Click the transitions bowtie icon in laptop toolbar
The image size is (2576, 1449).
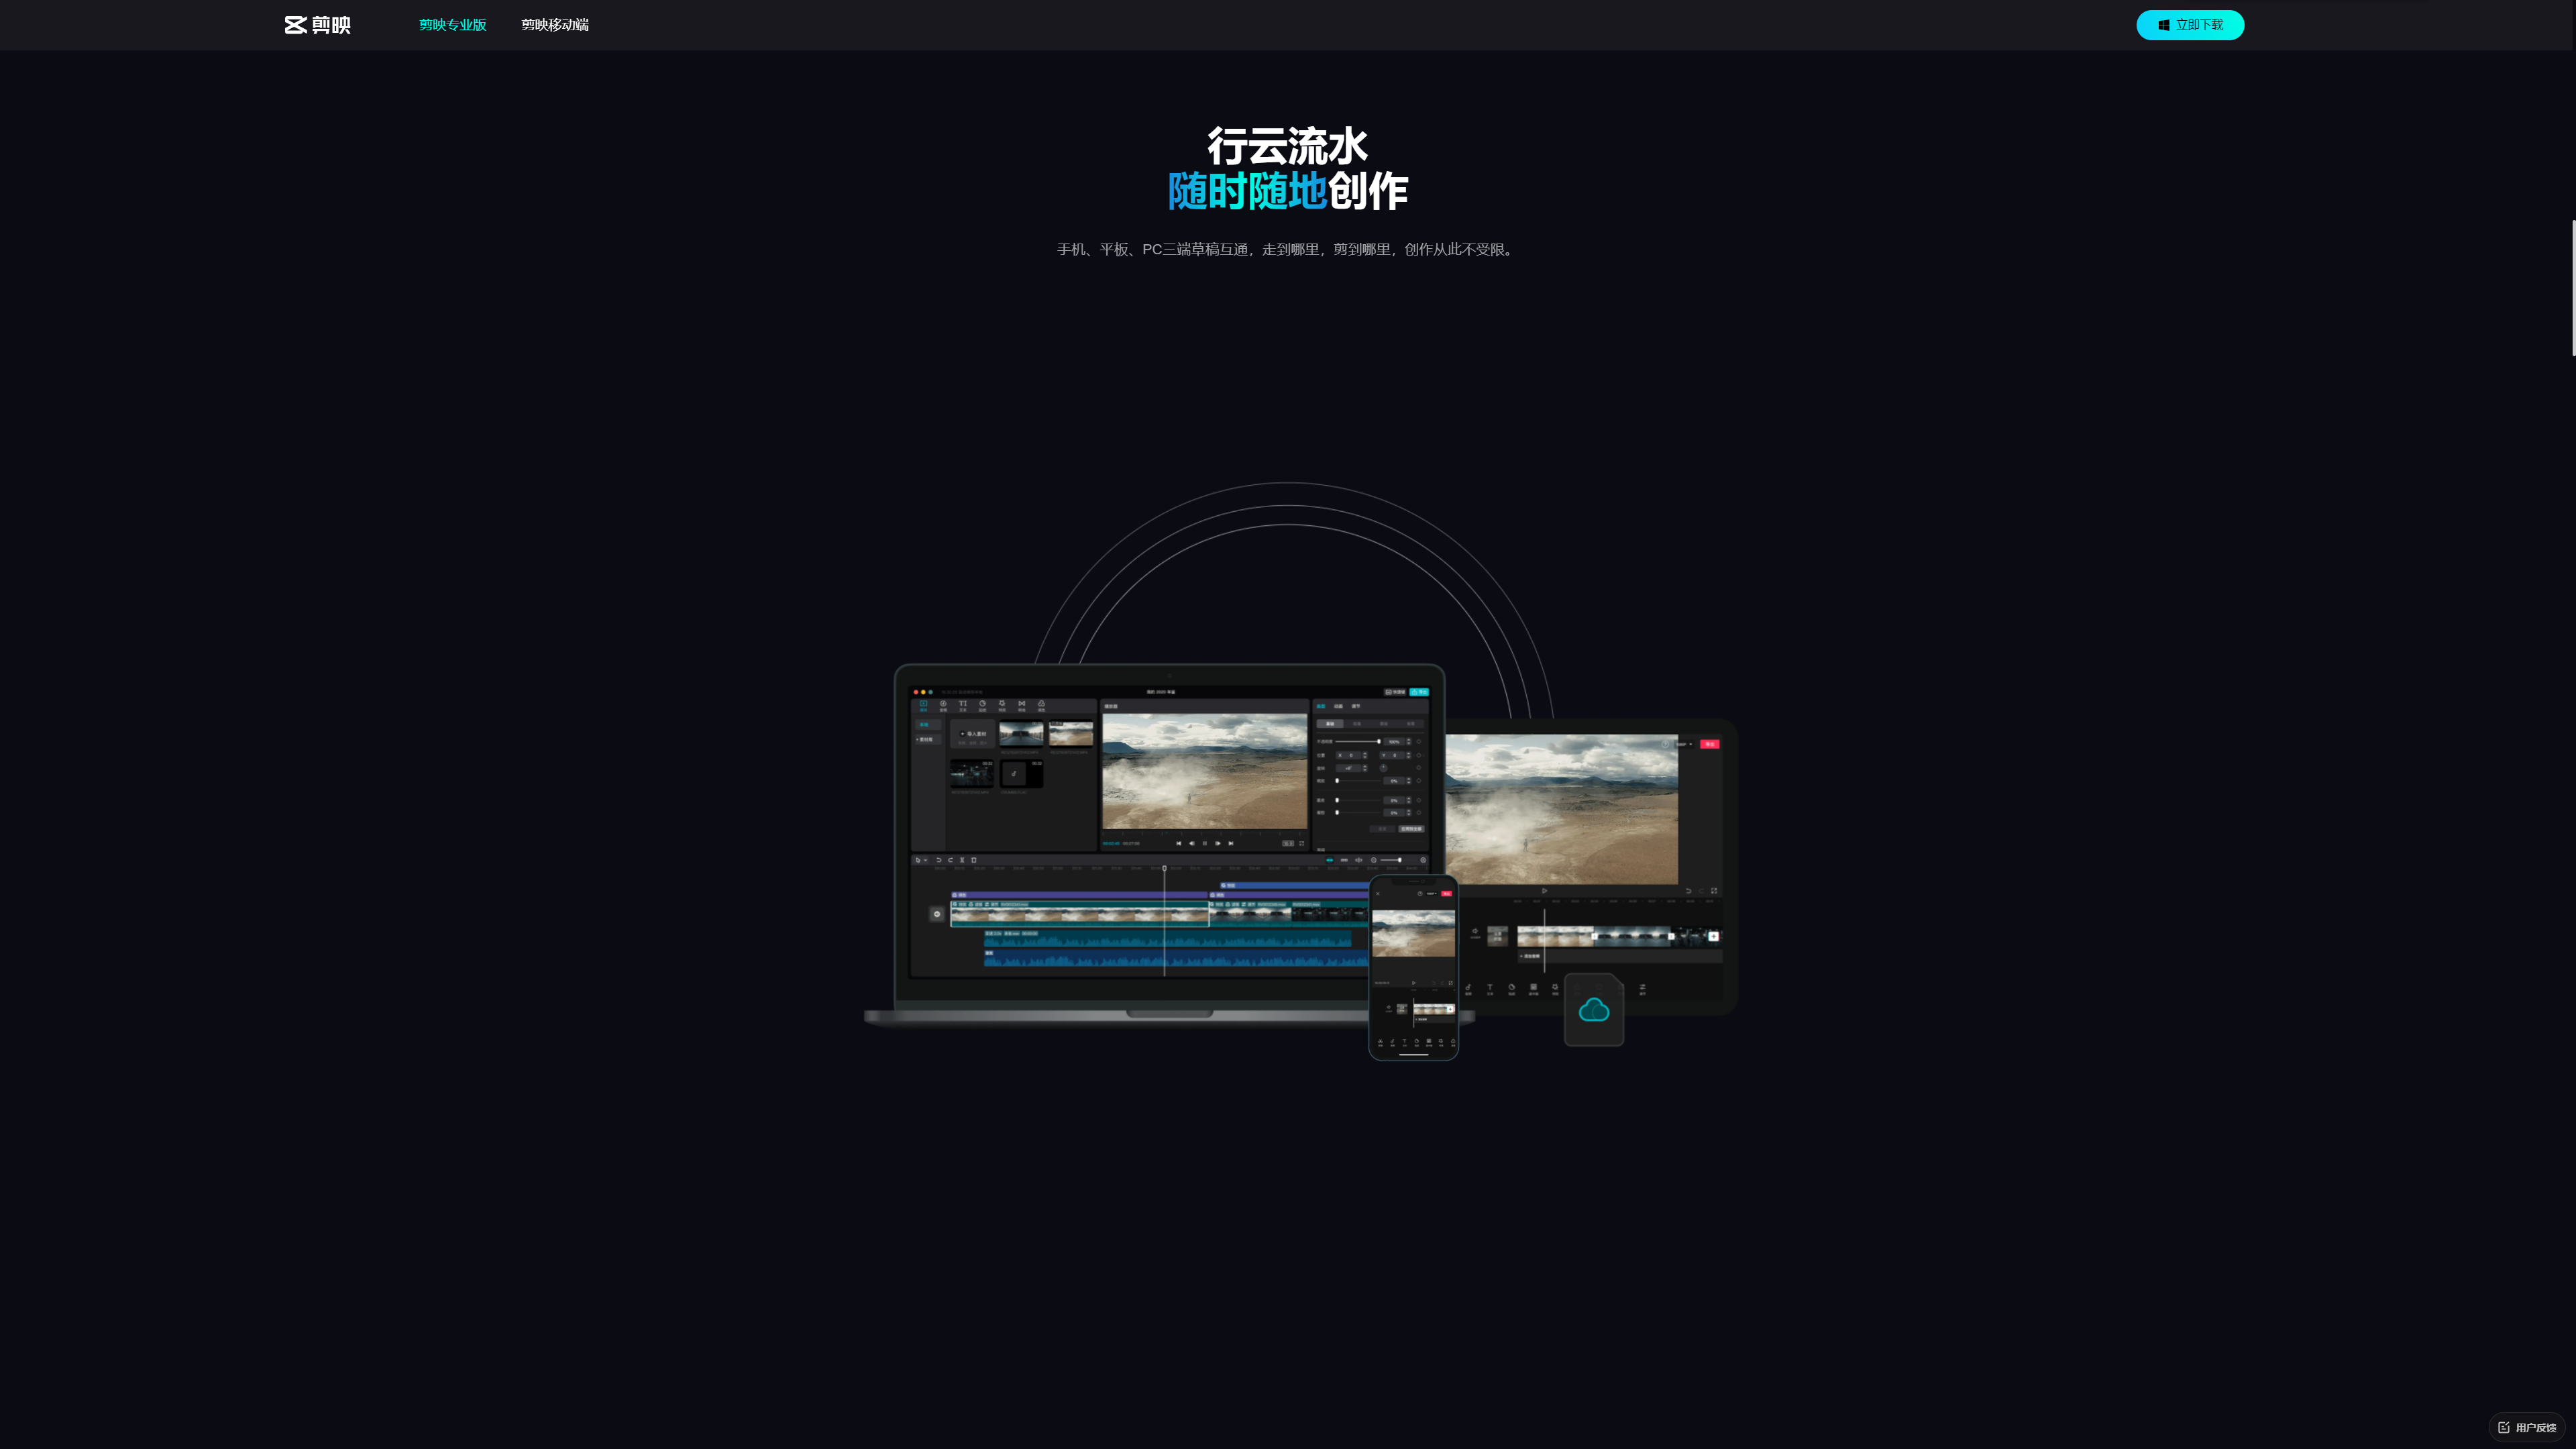click(x=1022, y=705)
